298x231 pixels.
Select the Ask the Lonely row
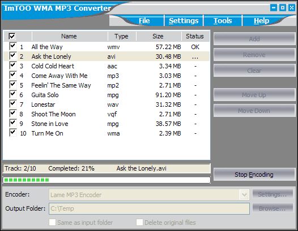coord(107,56)
